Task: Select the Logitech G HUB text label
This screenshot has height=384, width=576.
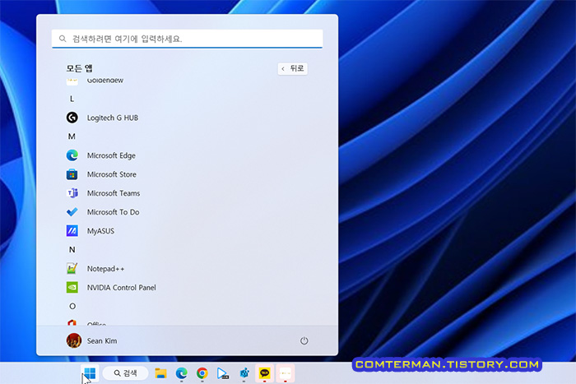Action: tap(113, 118)
